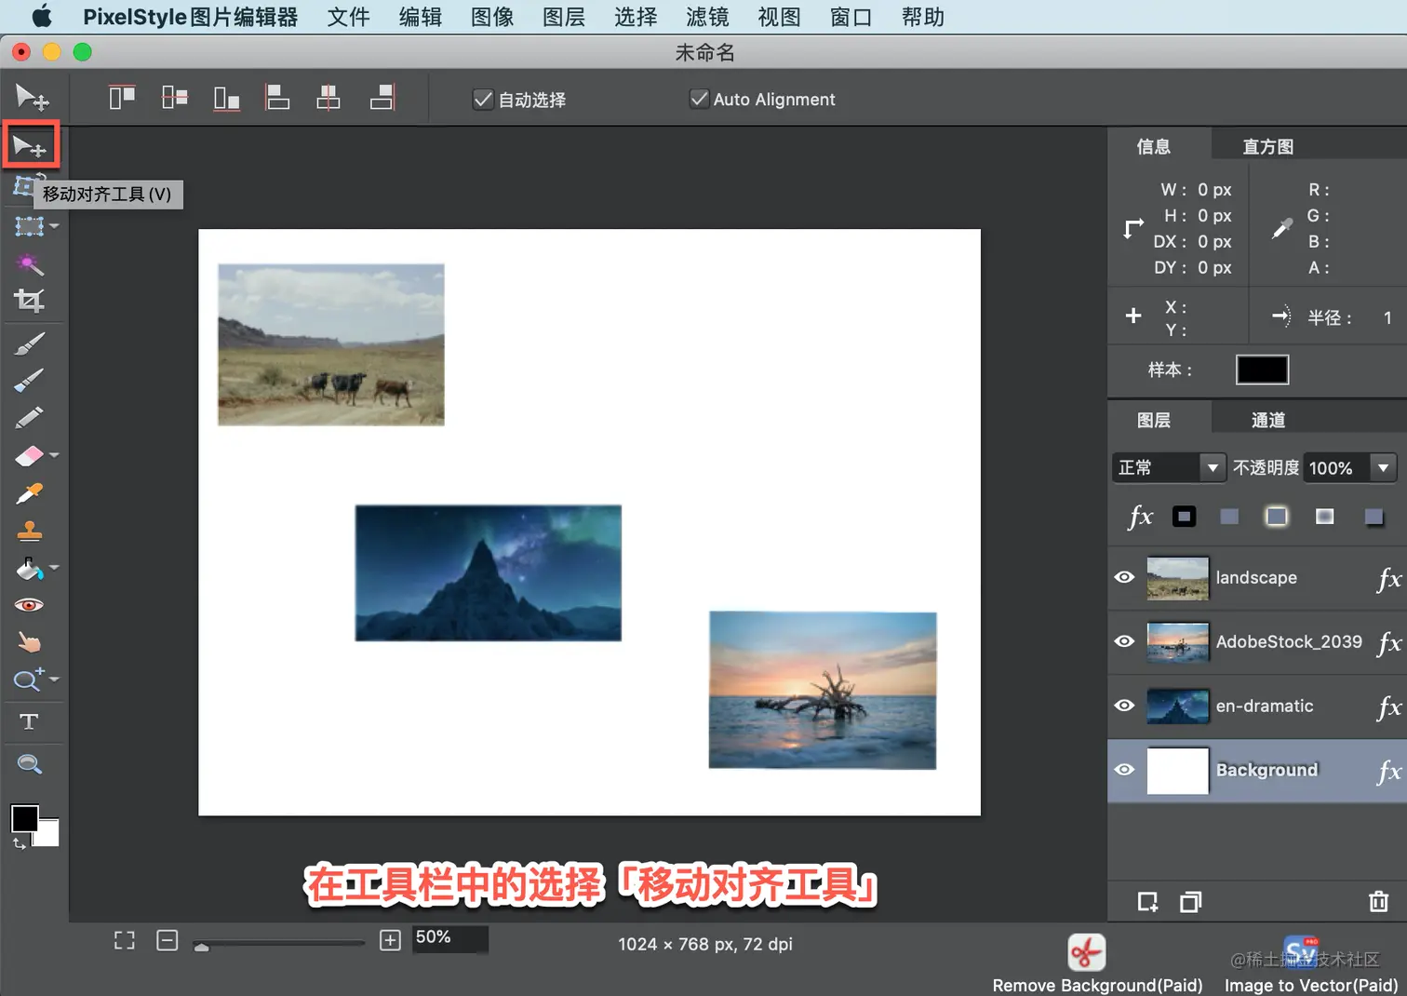Open the Apple menu
Viewport: 1407px width, 996px height.
click(42, 17)
